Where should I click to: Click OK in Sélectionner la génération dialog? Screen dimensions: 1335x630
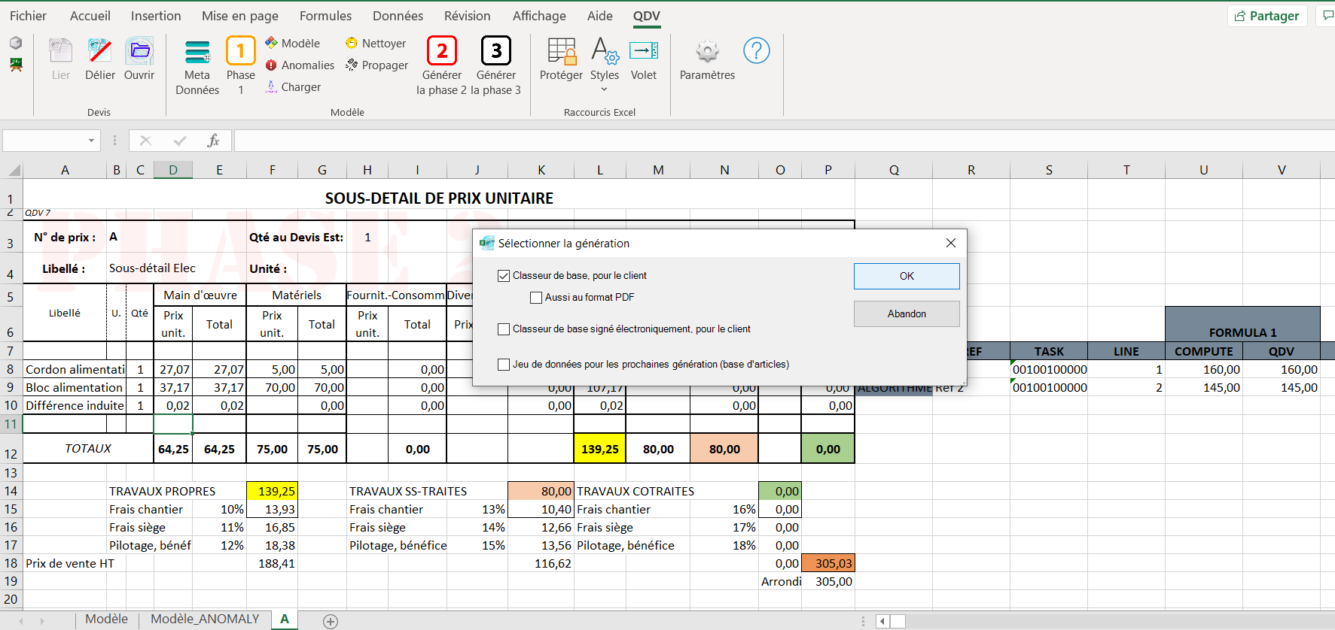(x=907, y=276)
